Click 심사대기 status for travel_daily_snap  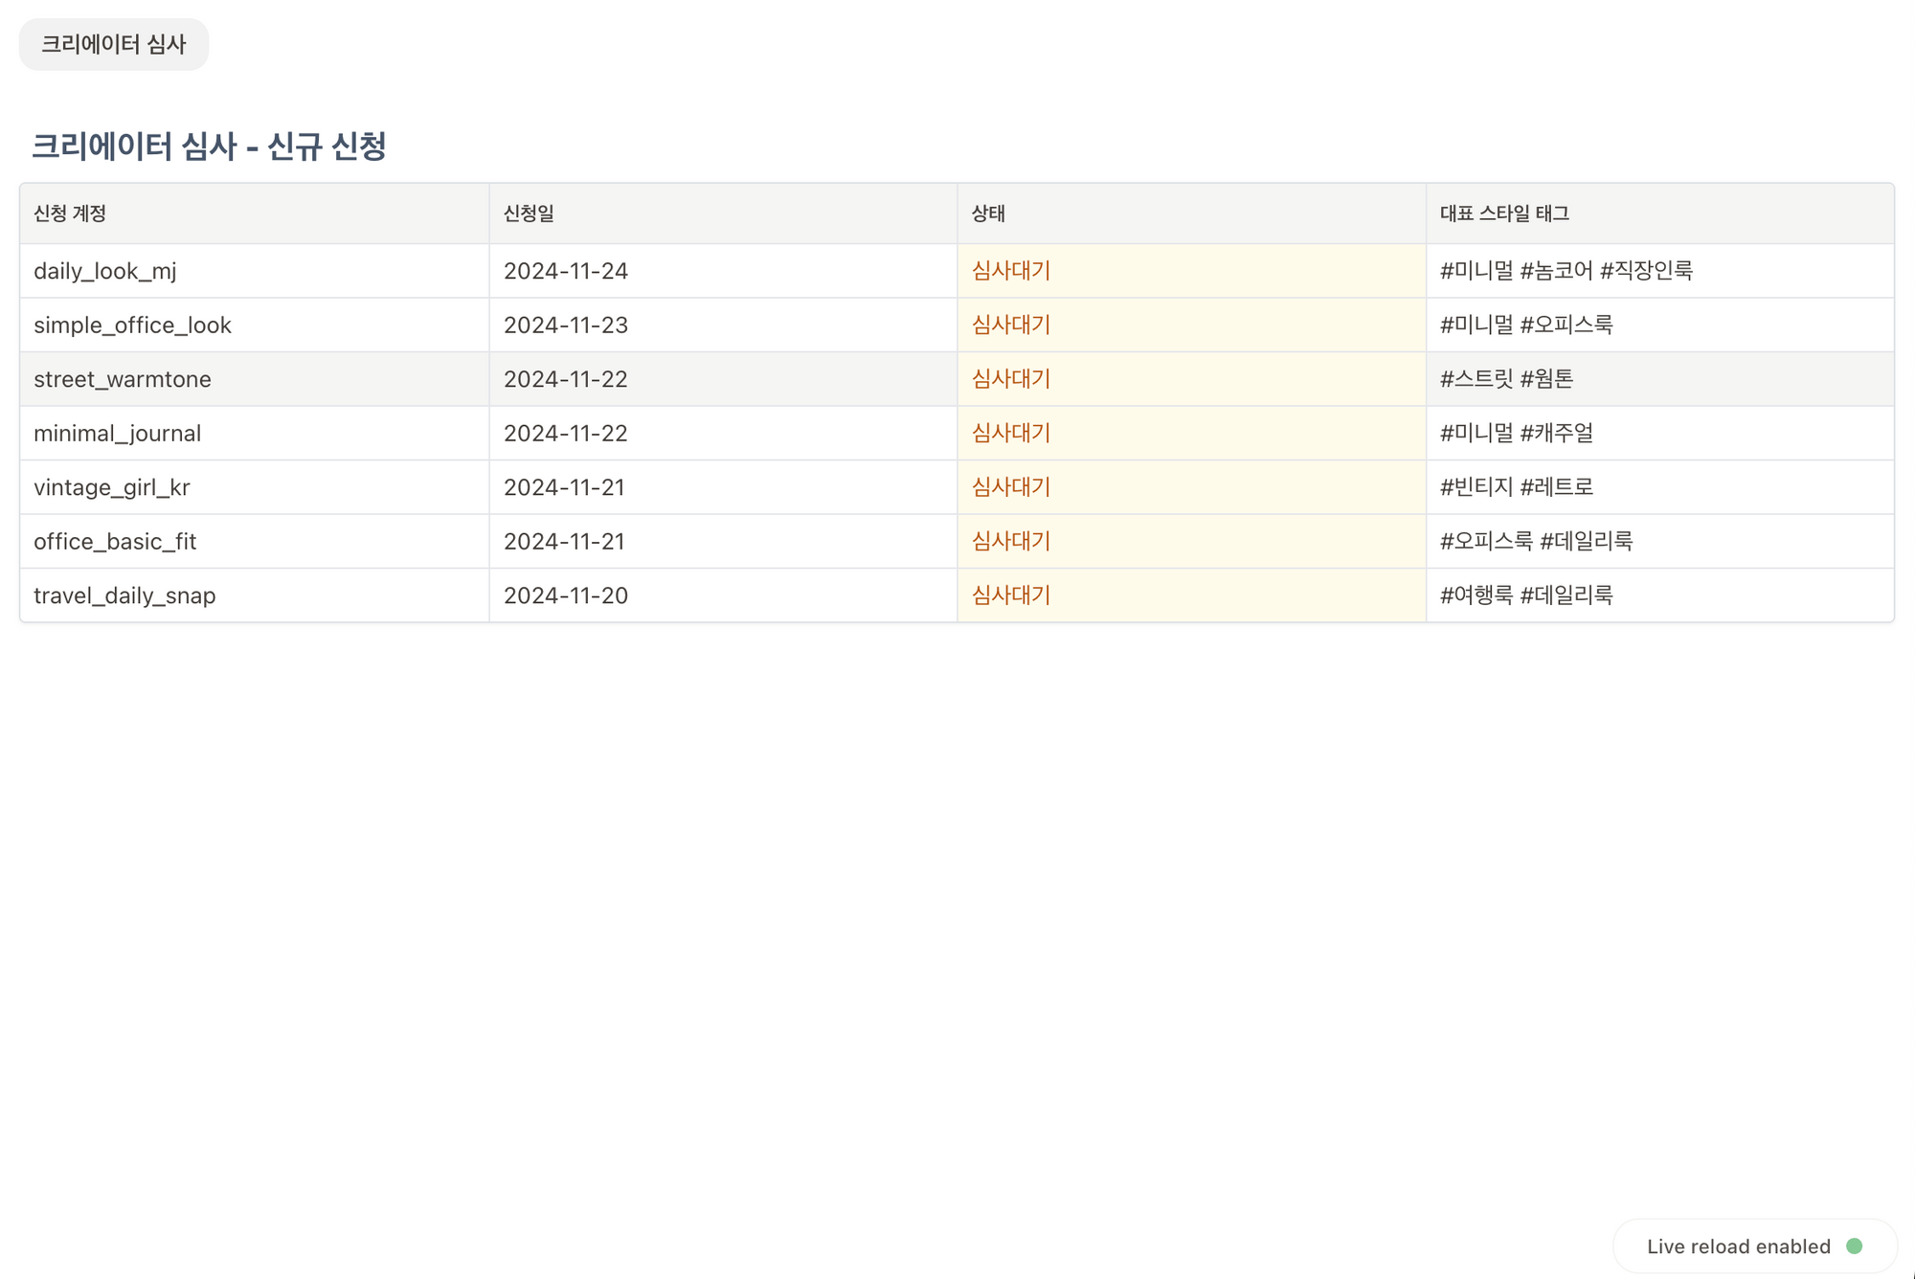click(1011, 595)
